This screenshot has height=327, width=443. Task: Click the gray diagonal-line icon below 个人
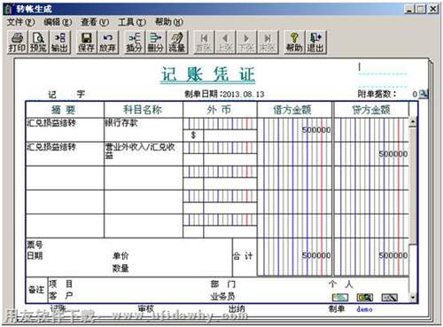pyautogui.click(x=390, y=298)
